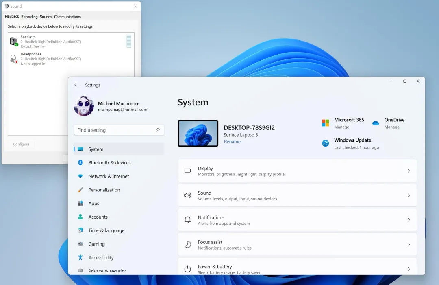Switch to Communications tab in Sound window
This screenshot has height=285, width=439.
point(67,17)
